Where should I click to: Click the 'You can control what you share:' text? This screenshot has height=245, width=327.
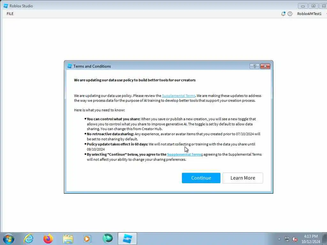(113, 119)
